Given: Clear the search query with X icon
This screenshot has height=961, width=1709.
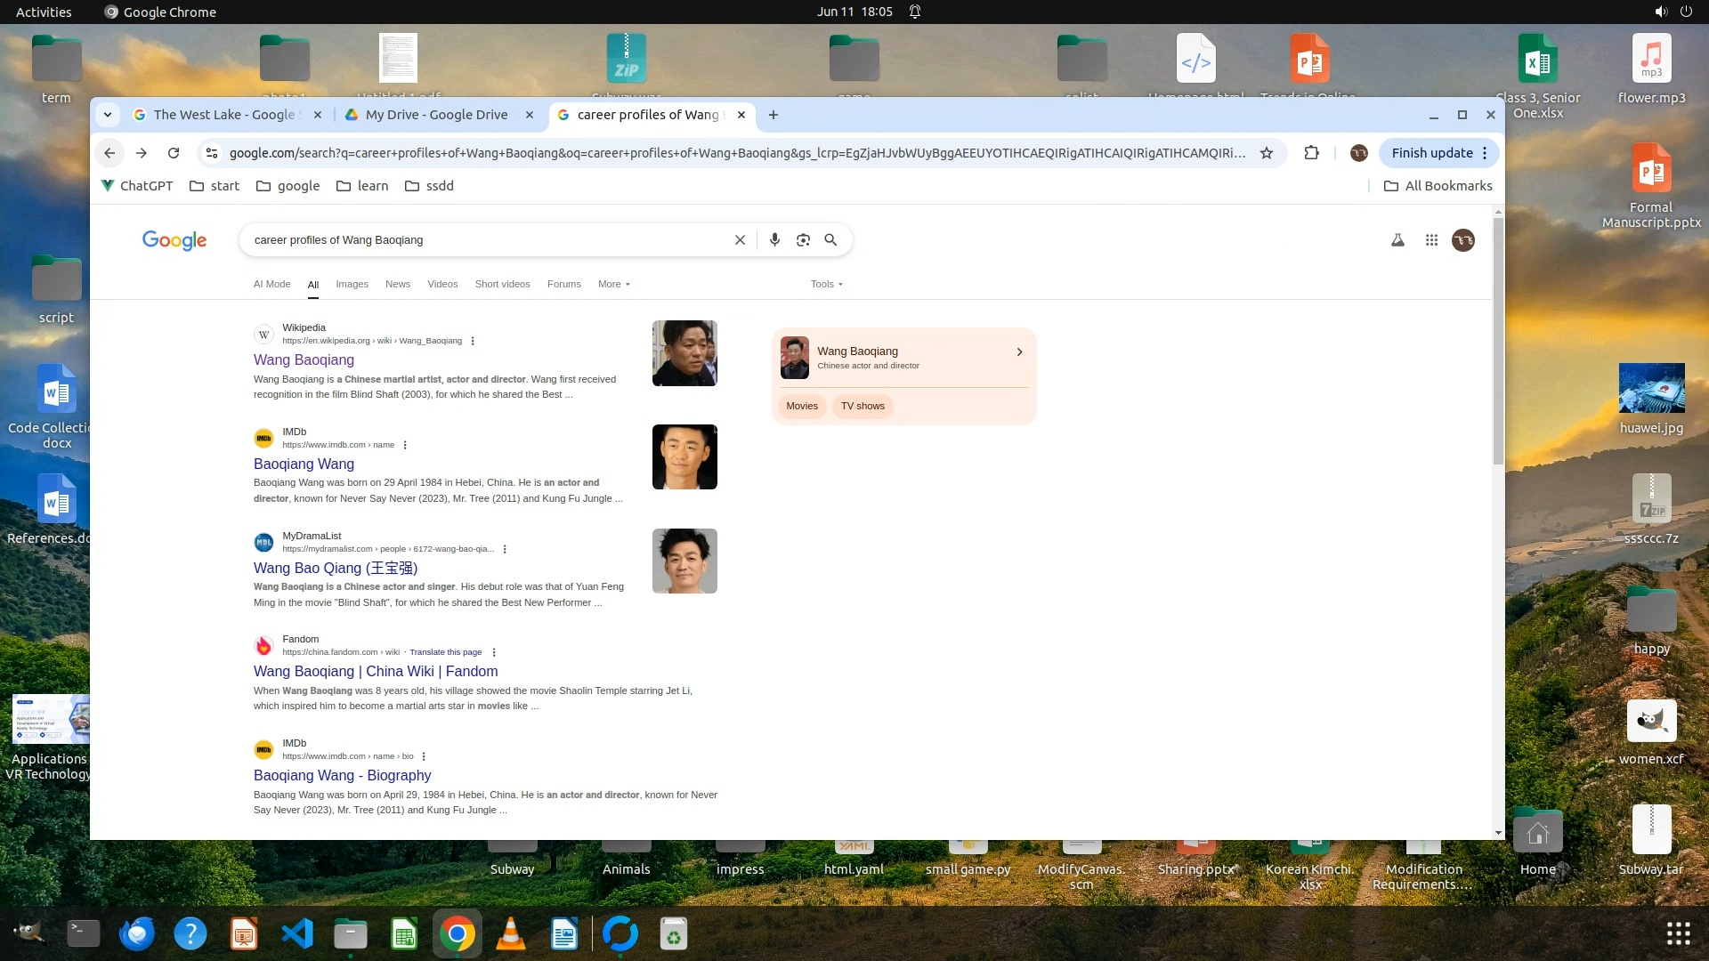Looking at the screenshot, I should pyautogui.click(x=740, y=240).
